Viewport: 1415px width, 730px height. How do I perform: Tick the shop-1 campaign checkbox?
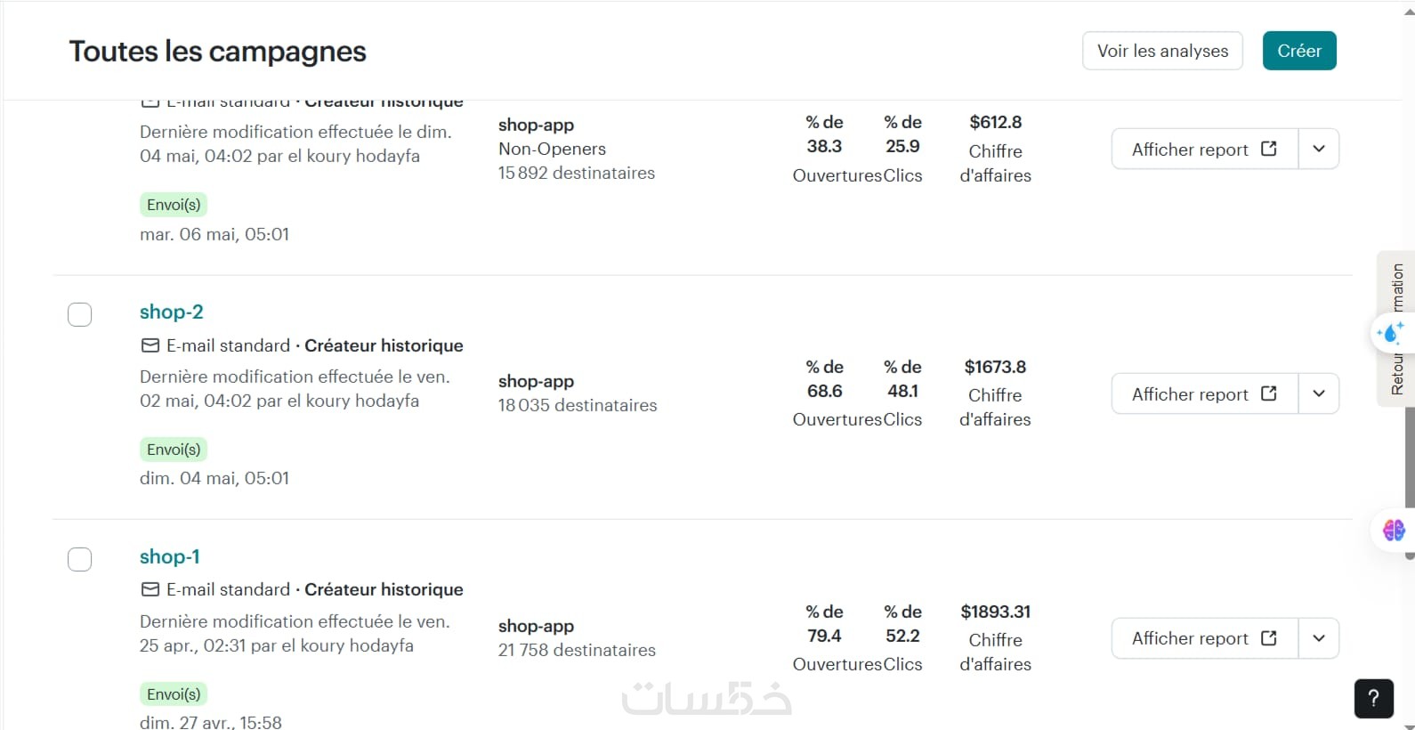[80, 559]
